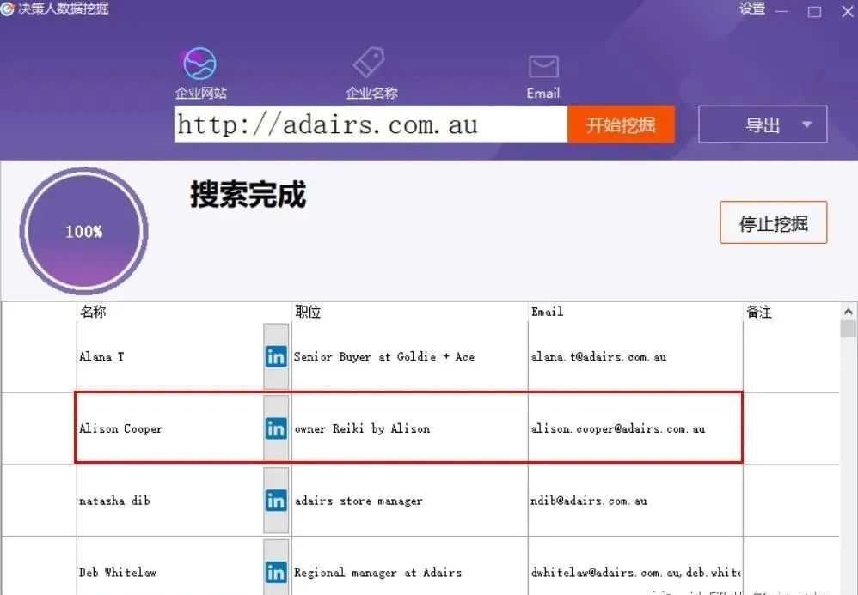The image size is (858, 595).
Task: Maximize the window
Action: tap(814, 11)
